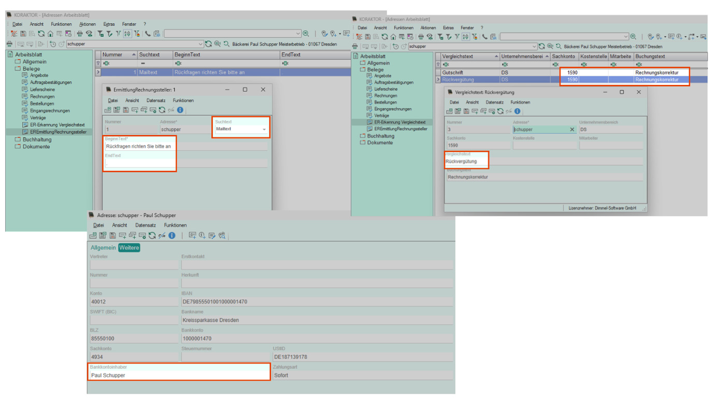Click the floppy save icon in Adresse: schupper toolbar
Image resolution: width=715 pixels, height=404 pixels.
(112, 235)
